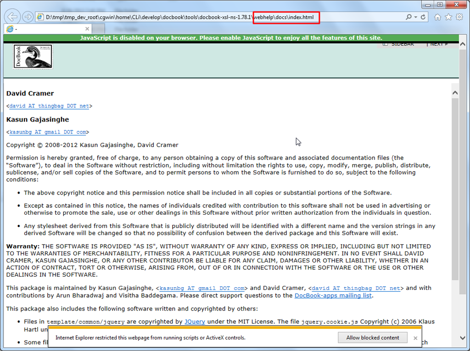Go back with the browser Back arrow
The width and height of the screenshot is (470, 351).
click(x=12, y=17)
